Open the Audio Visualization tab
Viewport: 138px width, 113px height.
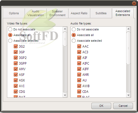point(36,13)
